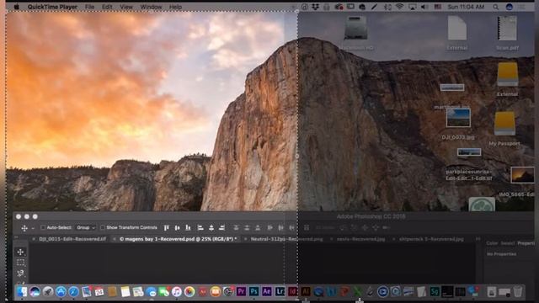This screenshot has height=303, width=539.
Task: Open Lightroom from the Dock
Action: [280, 292]
